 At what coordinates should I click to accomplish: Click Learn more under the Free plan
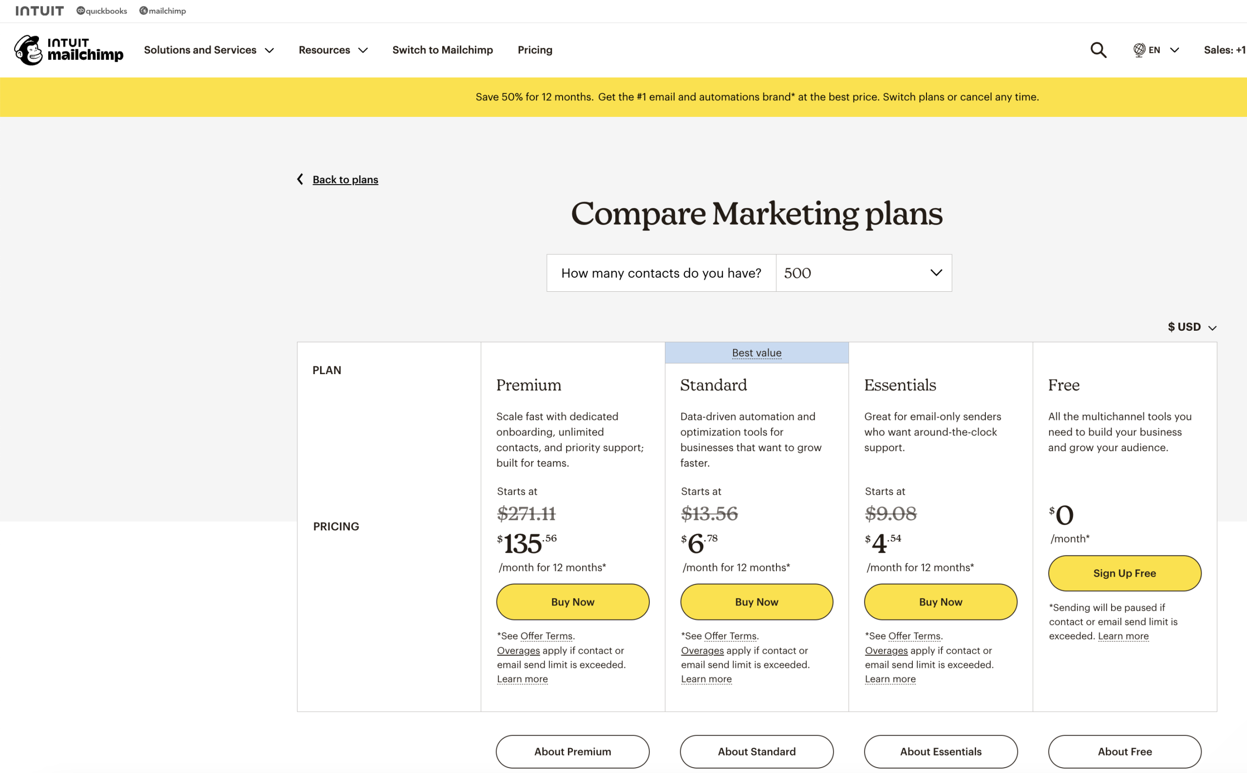tap(1123, 636)
